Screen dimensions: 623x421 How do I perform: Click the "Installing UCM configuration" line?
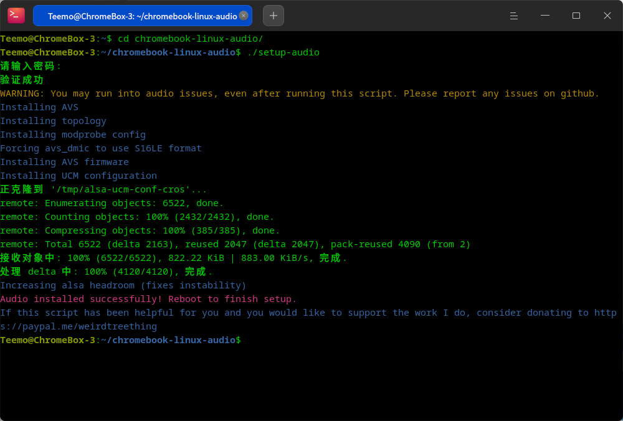[x=78, y=176]
